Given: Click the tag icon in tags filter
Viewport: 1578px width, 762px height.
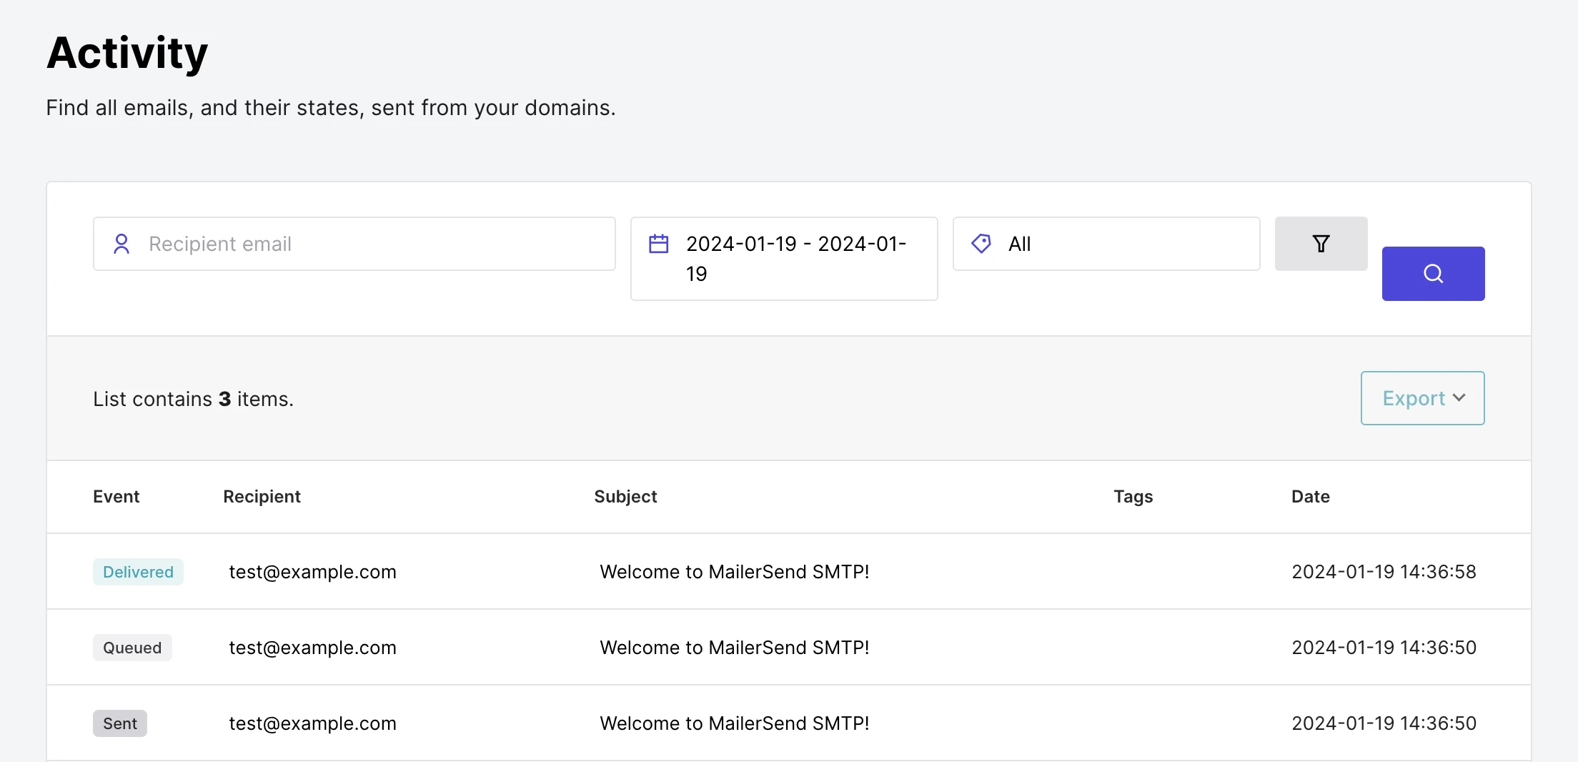Looking at the screenshot, I should pos(981,244).
